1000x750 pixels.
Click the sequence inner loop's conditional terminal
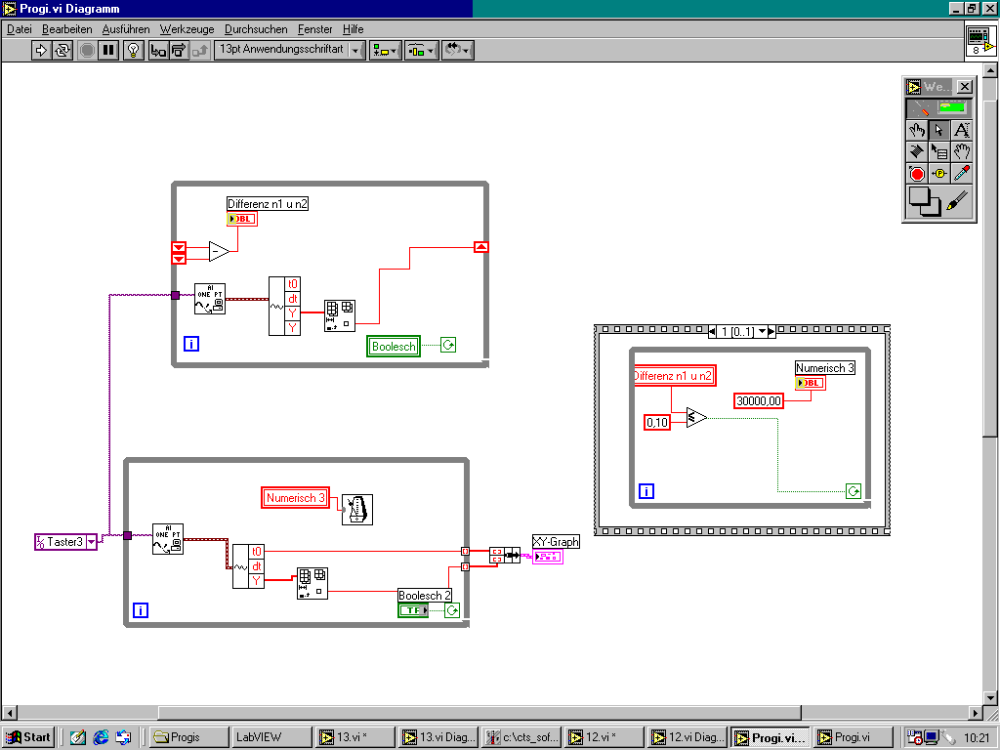(854, 491)
